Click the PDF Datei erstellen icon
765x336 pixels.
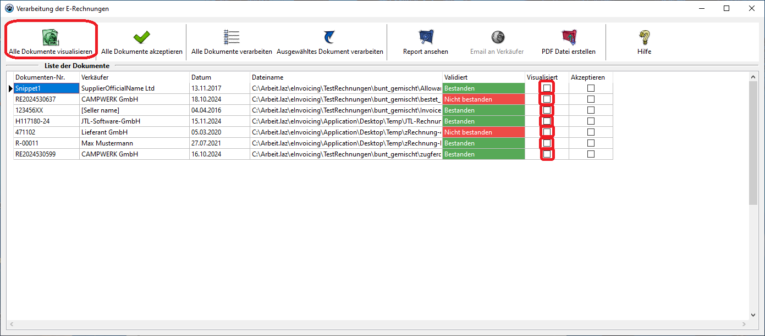[x=568, y=37]
